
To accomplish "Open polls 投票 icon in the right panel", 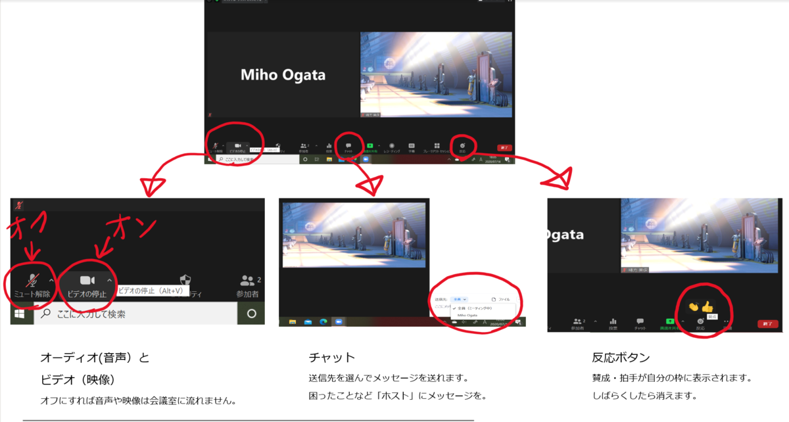I will coord(613,320).
